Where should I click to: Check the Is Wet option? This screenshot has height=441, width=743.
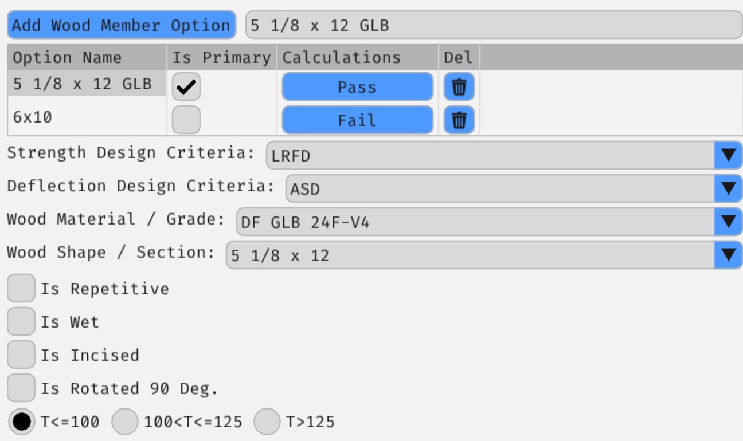tap(21, 321)
